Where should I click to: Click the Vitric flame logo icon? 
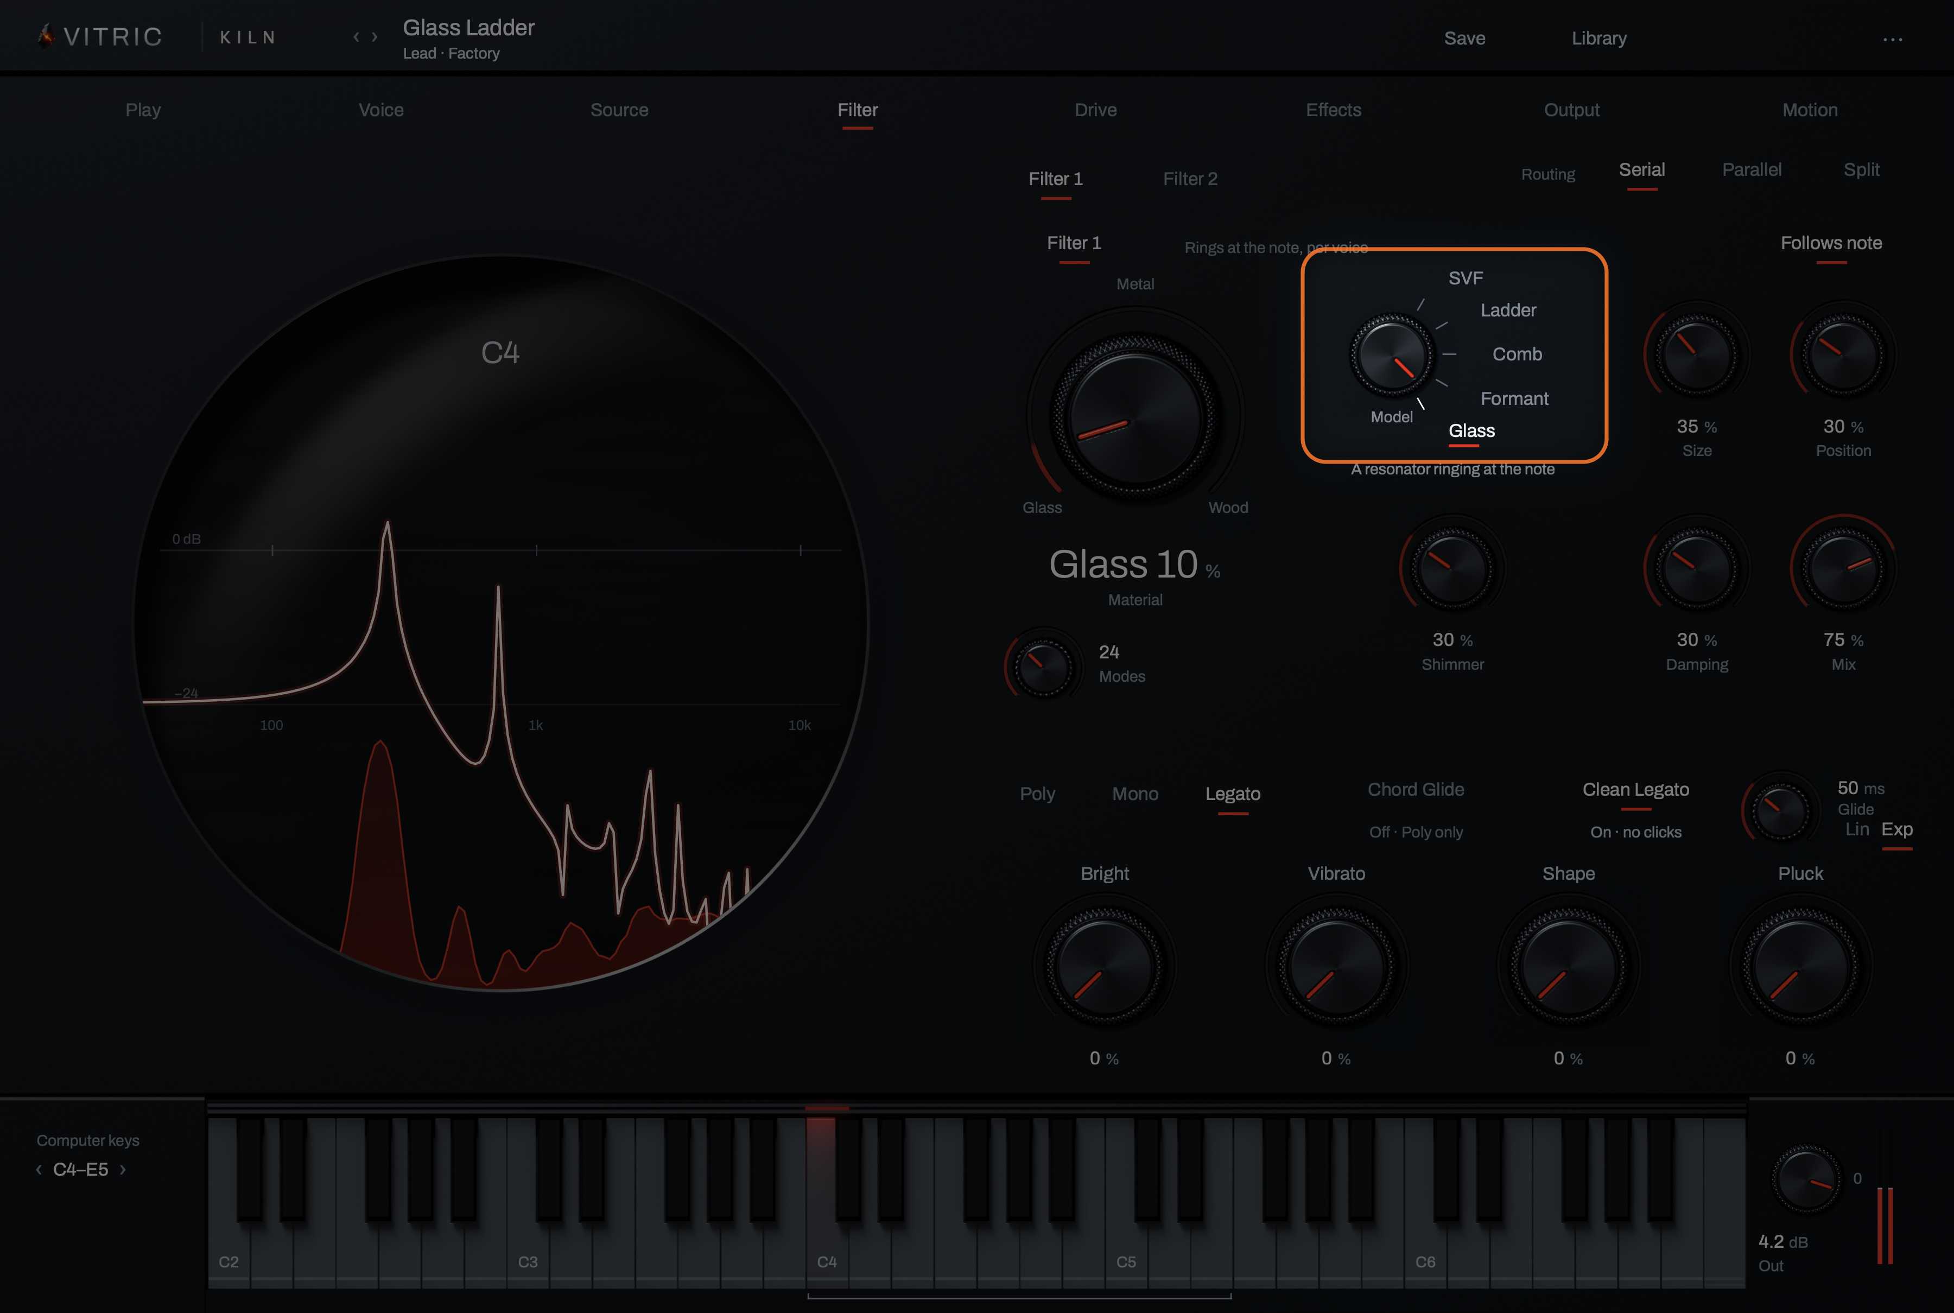tap(46, 36)
